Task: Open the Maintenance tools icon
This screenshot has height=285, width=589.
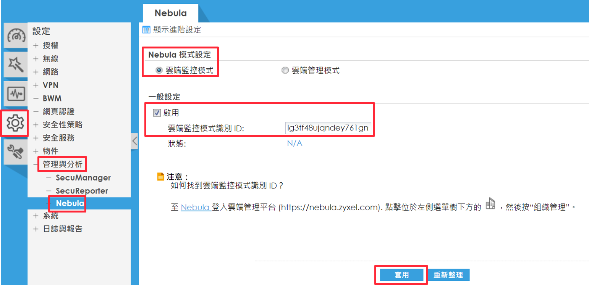Action: pos(16,152)
